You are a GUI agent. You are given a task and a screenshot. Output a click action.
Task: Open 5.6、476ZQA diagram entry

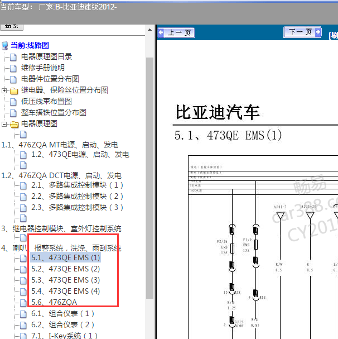coord(54,302)
